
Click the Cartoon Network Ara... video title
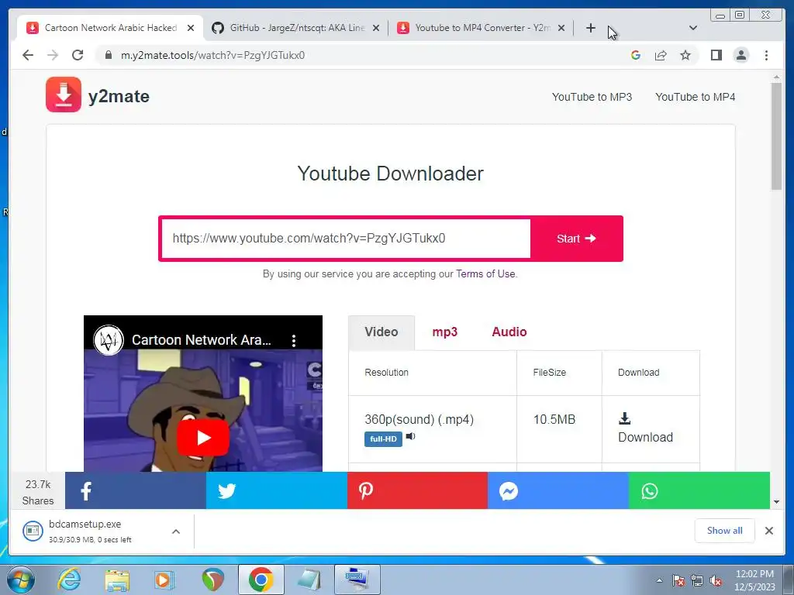click(x=201, y=340)
